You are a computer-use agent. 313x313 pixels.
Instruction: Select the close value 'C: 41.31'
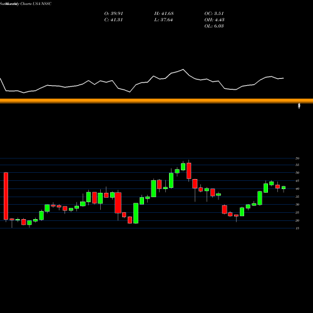[x=113, y=20]
